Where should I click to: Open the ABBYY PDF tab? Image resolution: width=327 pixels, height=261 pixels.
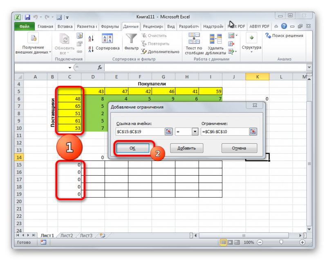tap(259, 27)
